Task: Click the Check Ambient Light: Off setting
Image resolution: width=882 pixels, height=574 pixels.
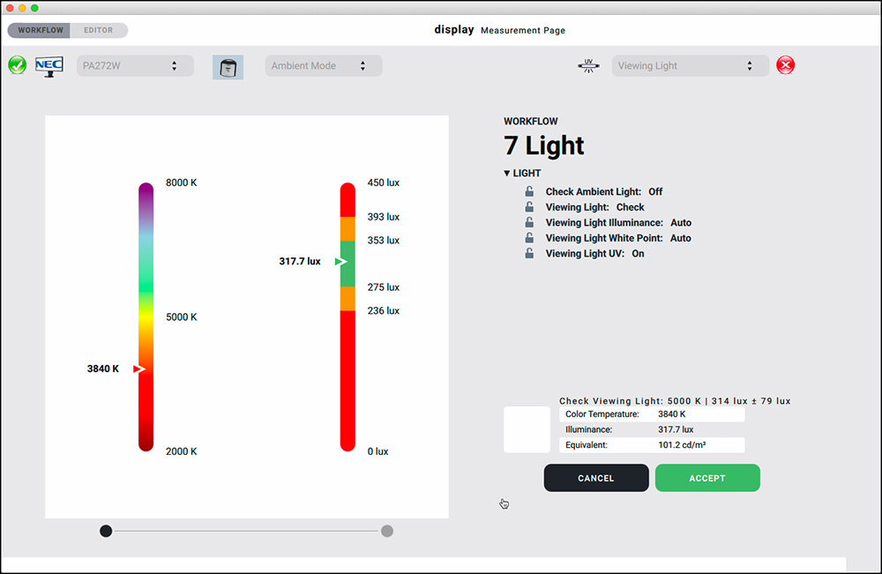Action: coord(603,191)
